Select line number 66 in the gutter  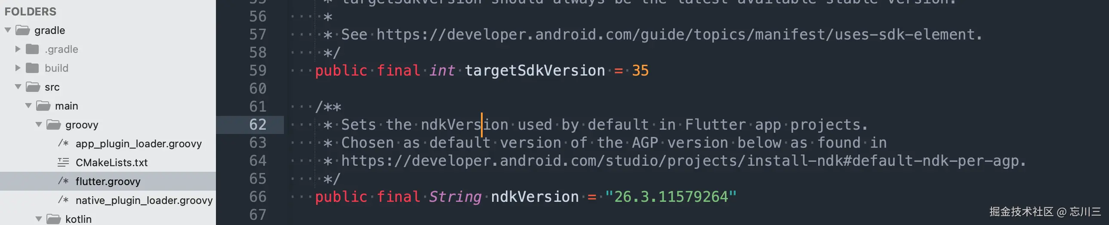point(258,197)
